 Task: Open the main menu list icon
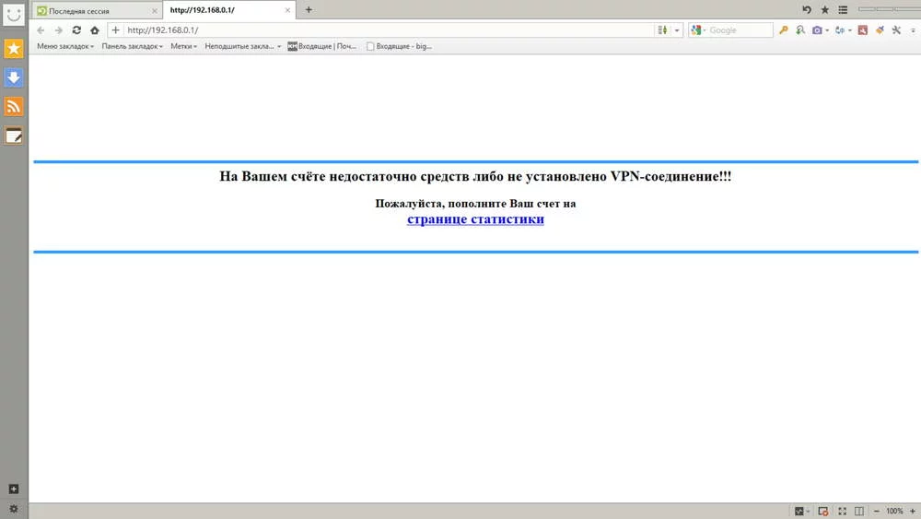(843, 10)
